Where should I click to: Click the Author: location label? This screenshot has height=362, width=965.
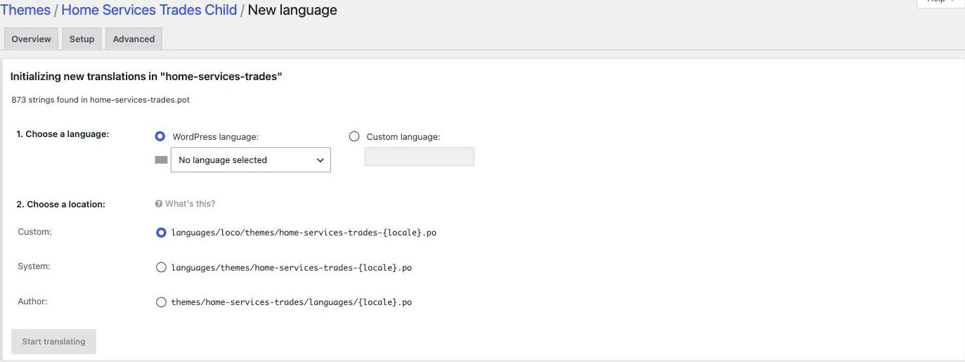[32, 301]
